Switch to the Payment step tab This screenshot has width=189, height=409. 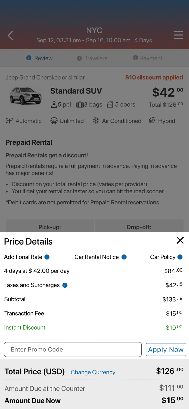click(148, 58)
